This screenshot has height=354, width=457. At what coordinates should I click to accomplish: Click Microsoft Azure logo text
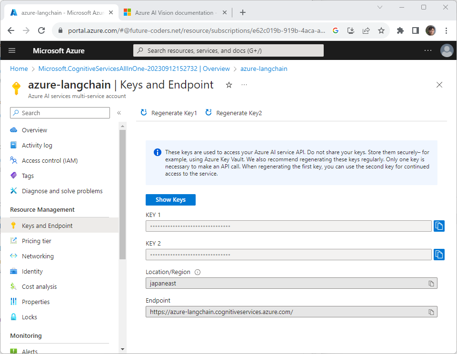(x=59, y=51)
